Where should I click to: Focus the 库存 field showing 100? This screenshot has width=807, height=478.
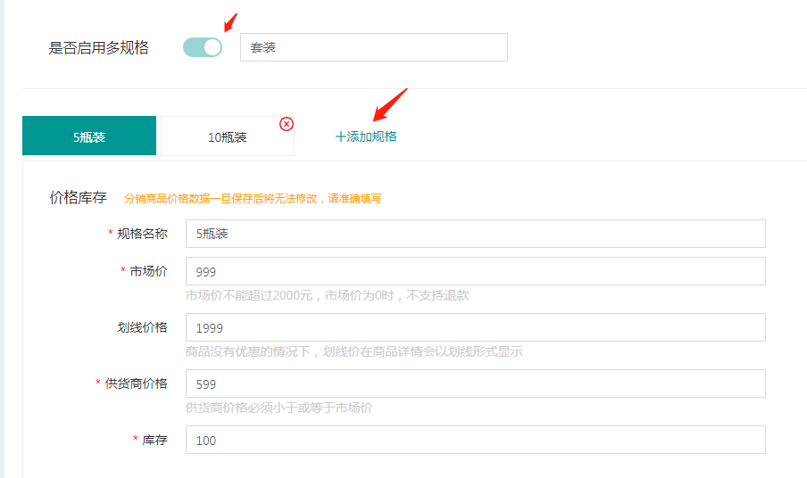click(x=475, y=441)
